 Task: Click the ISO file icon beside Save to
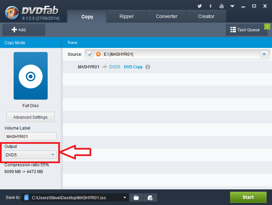(x=26, y=198)
